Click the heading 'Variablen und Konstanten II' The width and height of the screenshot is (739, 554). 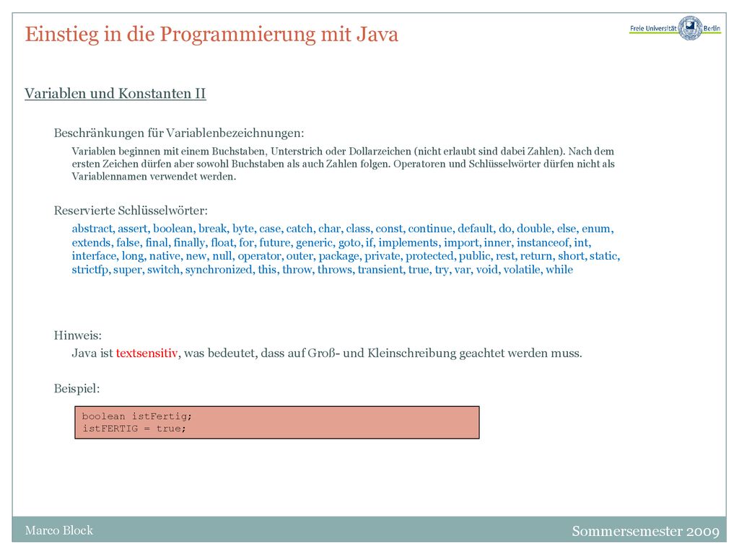115,93
